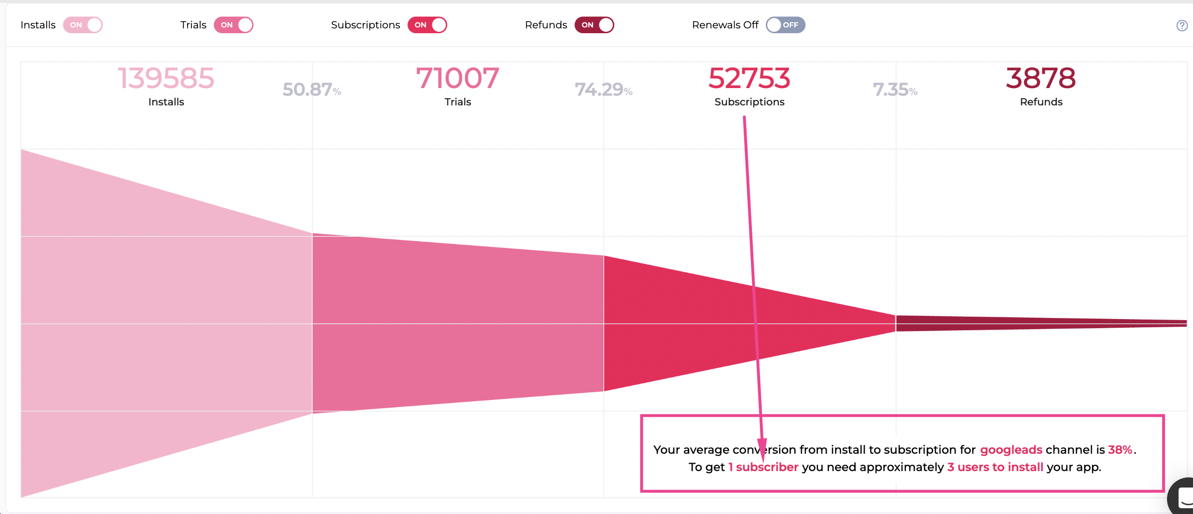
Task: Click the "3 users to install" text
Action: click(x=995, y=467)
